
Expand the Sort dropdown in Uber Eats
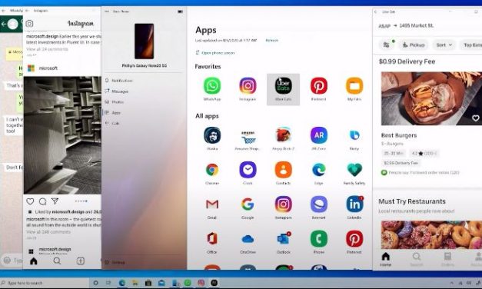click(444, 45)
